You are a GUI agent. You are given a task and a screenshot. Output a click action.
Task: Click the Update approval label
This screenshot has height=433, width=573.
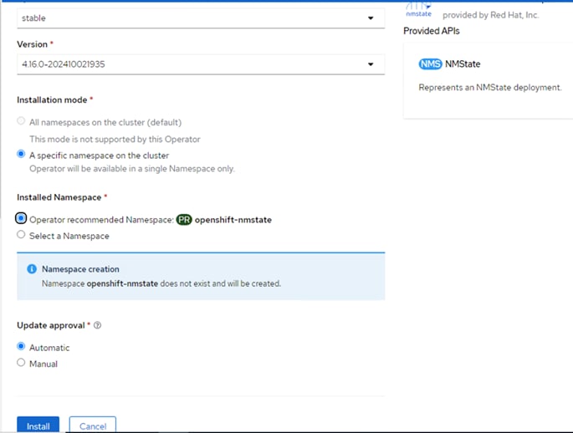coord(51,325)
